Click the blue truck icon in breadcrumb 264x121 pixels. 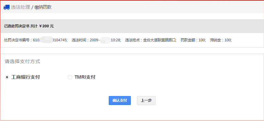[x=6, y=7]
